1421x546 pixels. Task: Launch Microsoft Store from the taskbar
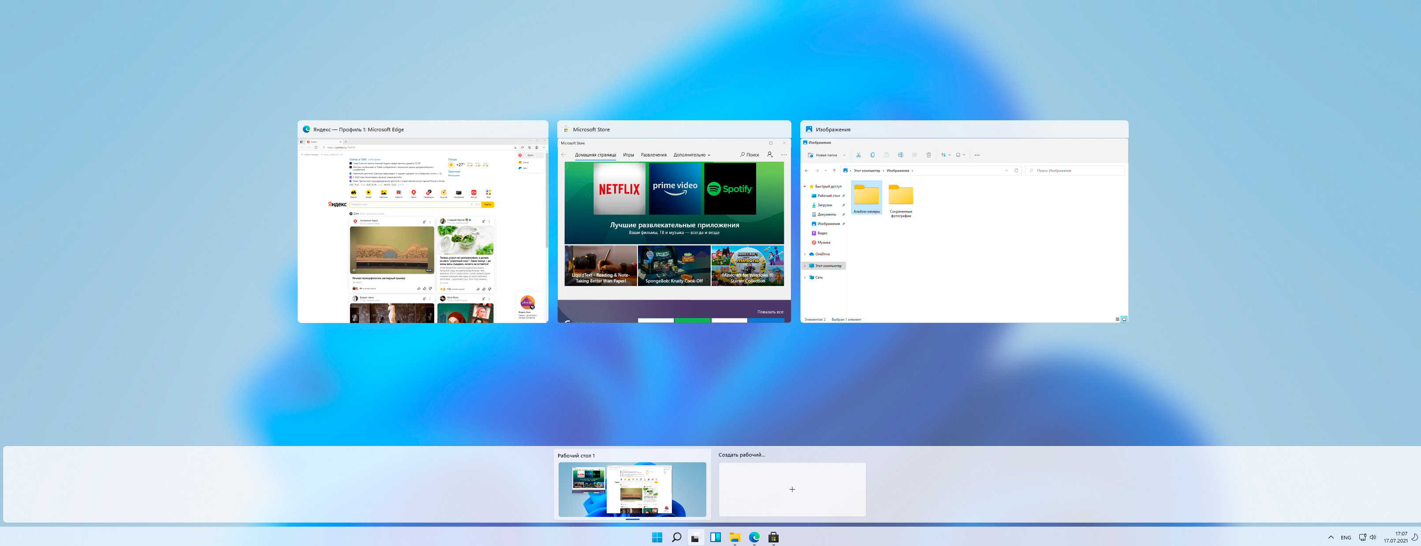click(x=773, y=537)
